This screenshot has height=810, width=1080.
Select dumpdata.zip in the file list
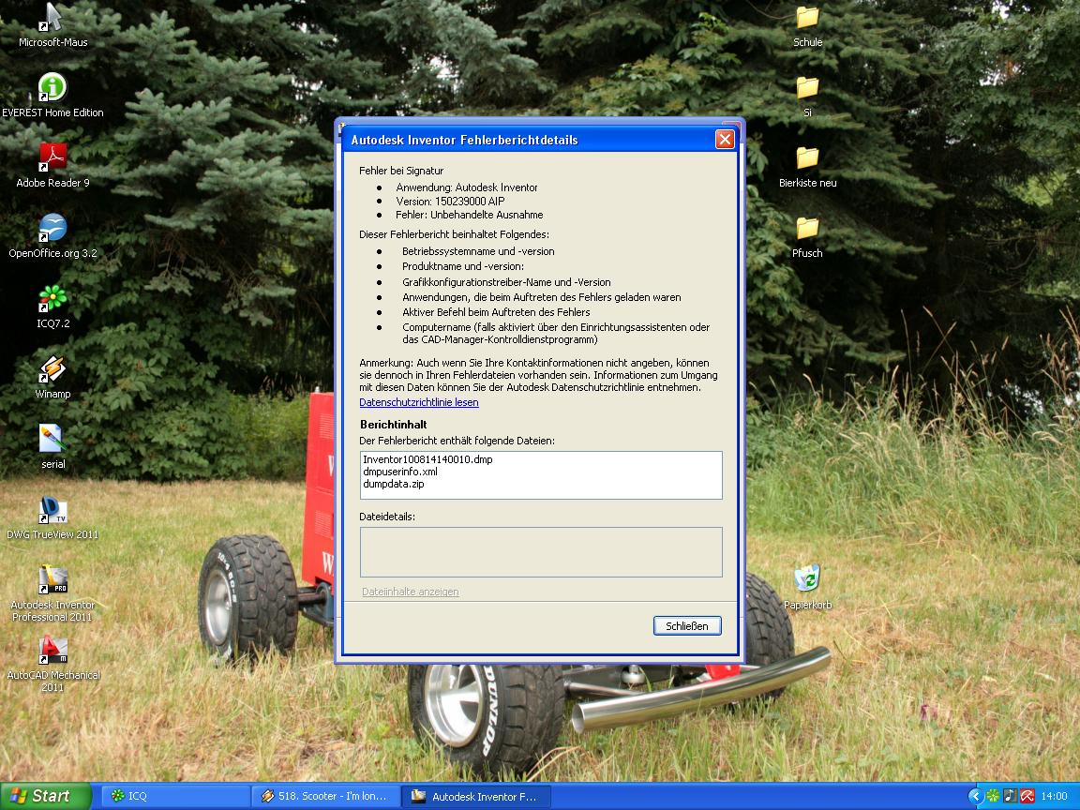pos(394,484)
